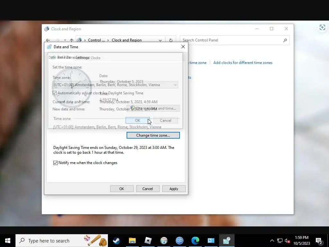The image size is (329, 247).
Task: Click the Date and Time dialog title icon
Action: 49,47
